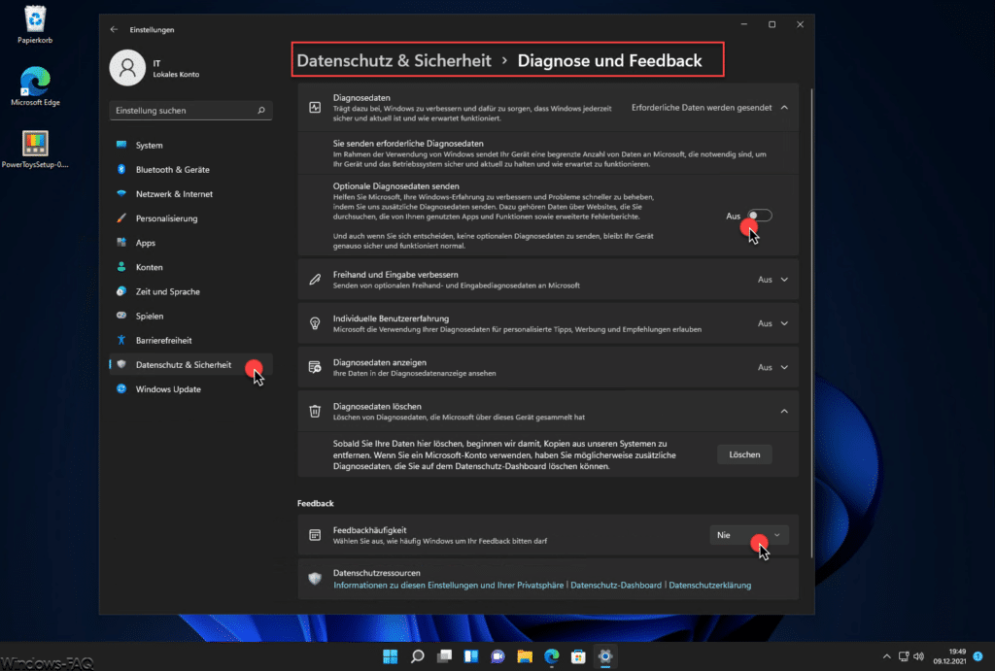Open Microsoft Edge desktop shortcut

point(35,86)
